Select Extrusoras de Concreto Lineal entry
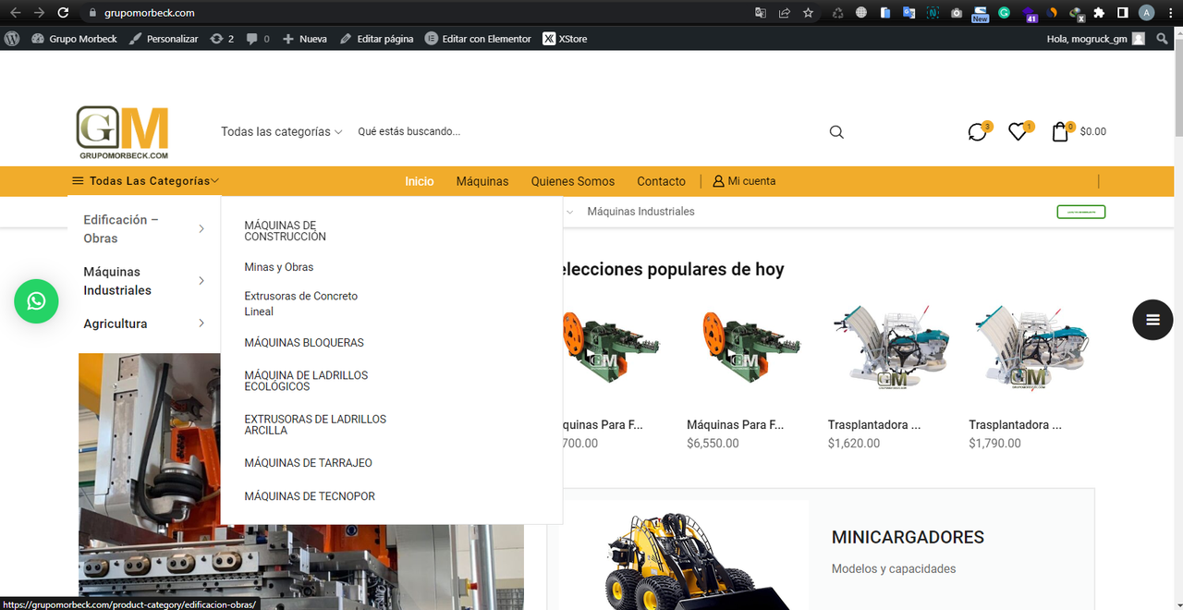Viewport: 1183px width, 610px height. point(301,304)
